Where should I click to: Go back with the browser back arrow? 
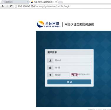tap(3, 6)
